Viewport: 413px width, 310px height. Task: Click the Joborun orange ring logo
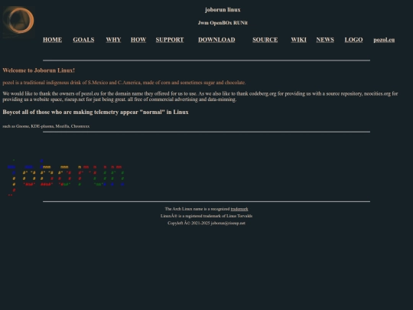click(18, 22)
